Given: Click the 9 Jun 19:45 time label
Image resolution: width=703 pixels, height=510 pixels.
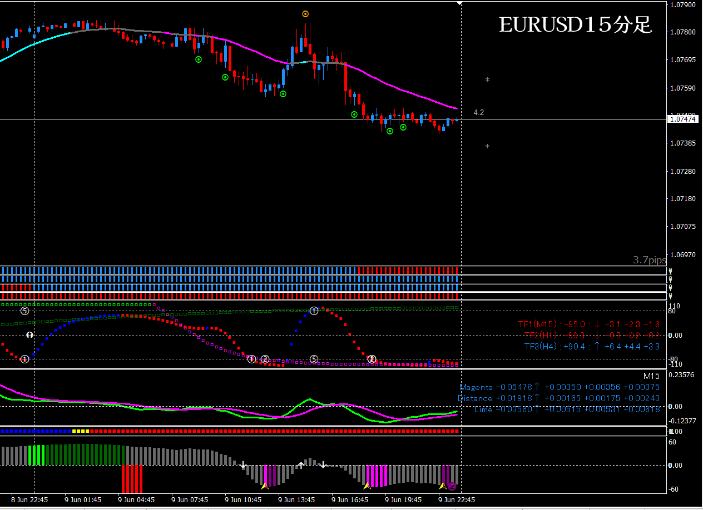Looking at the screenshot, I should coord(403,500).
